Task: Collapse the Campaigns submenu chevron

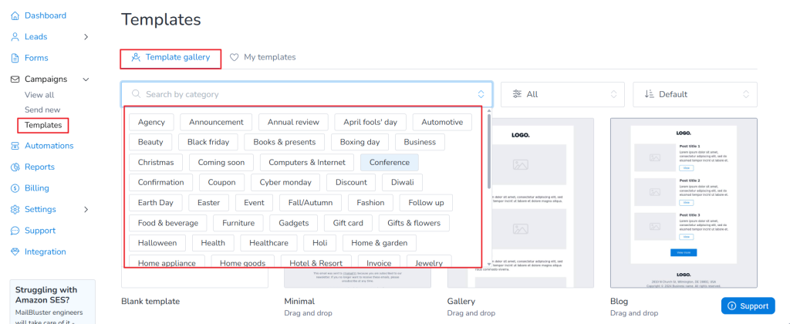Action: tap(86, 79)
